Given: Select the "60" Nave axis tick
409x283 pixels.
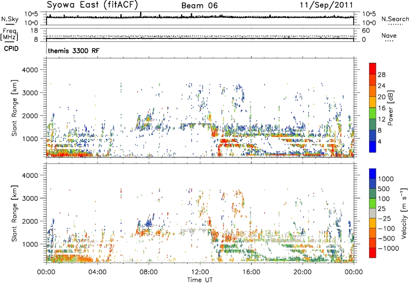Looking at the screenshot, I should coord(366,31).
